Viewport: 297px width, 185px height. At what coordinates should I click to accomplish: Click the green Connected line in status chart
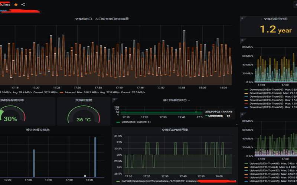(x=161, y=112)
